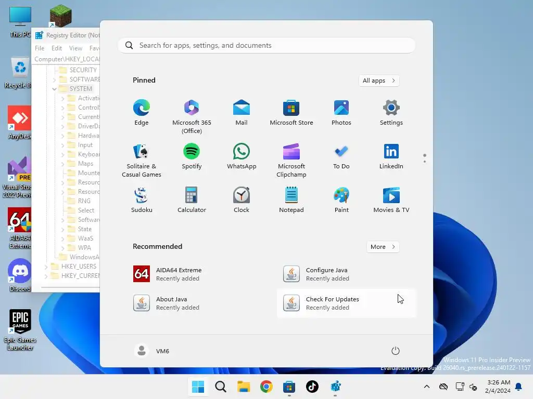The height and width of the screenshot is (399, 533).
Task: Open Microsoft Store from taskbar
Action: pyautogui.click(x=289, y=387)
